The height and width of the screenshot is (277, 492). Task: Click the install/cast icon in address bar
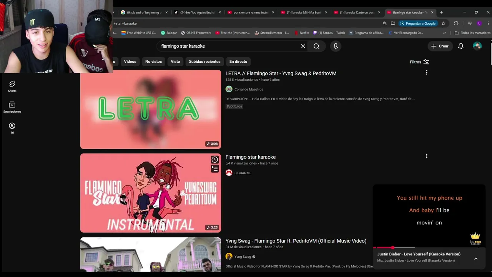[393, 23]
